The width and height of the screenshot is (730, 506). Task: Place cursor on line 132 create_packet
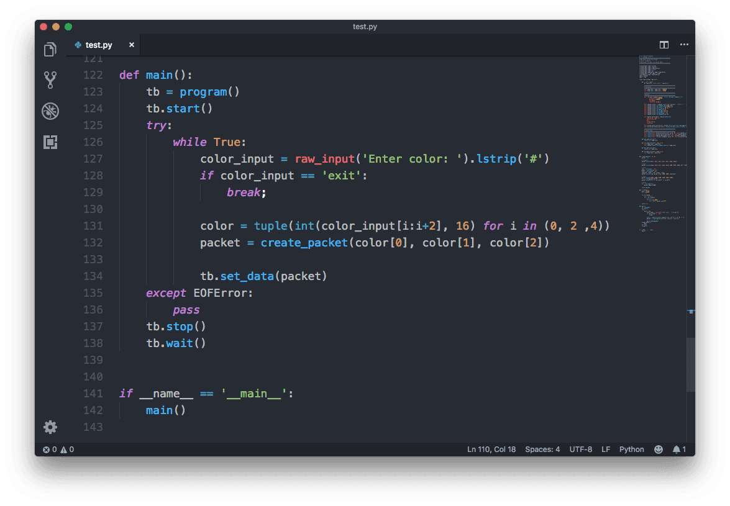(x=304, y=243)
